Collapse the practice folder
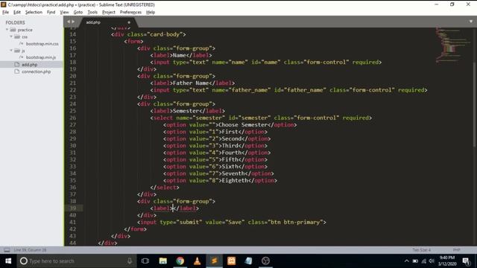Screen dimensions: 477x268 coord(7,30)
